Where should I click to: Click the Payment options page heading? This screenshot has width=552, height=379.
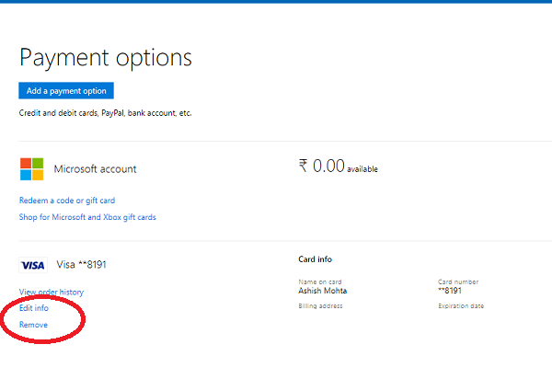click(x=106, y=58)
